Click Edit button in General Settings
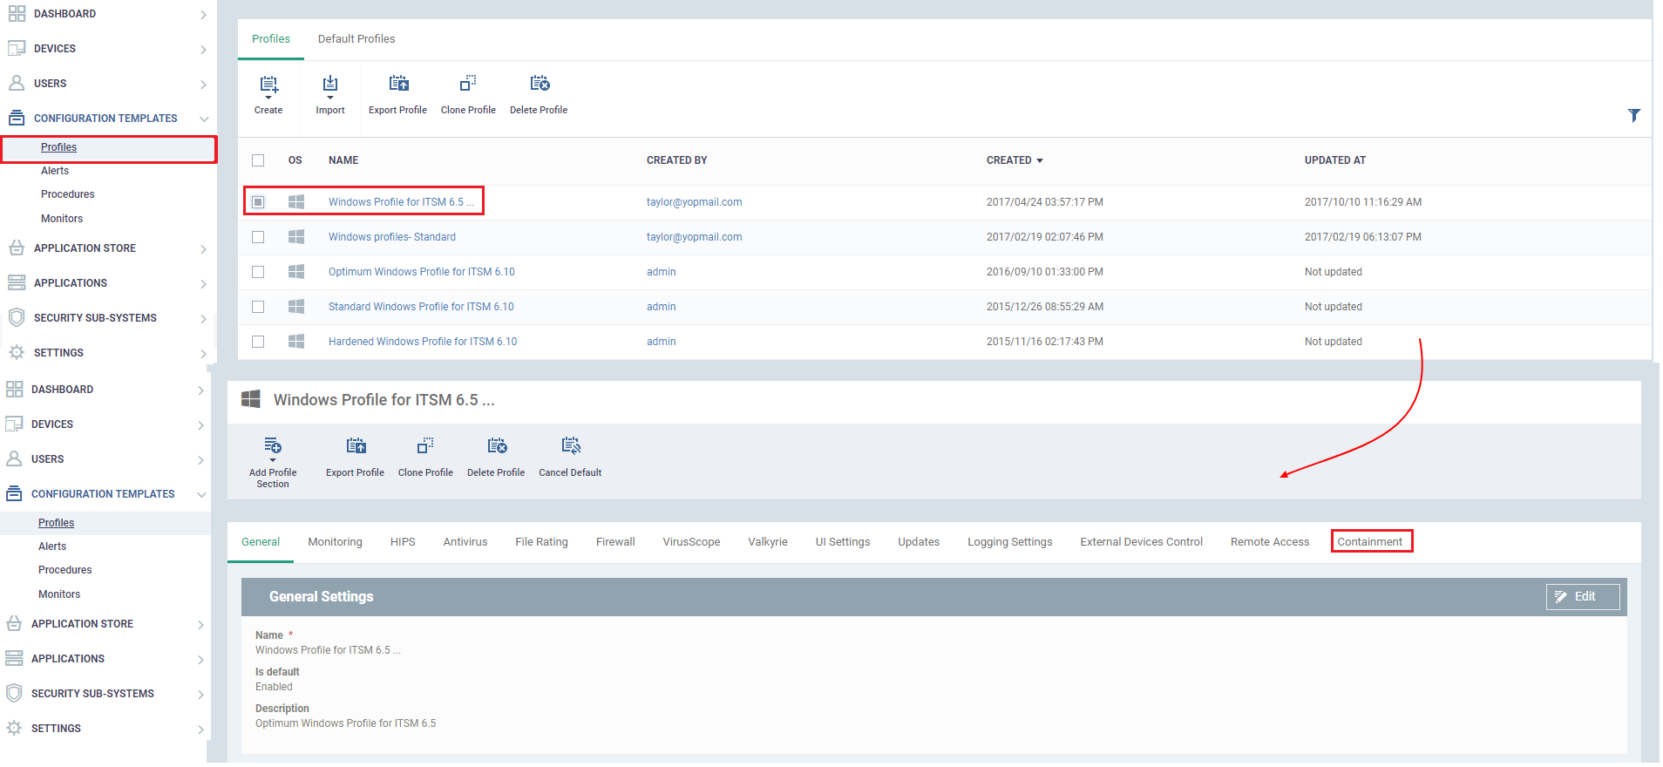Screen dimensions: 1663x767 [x=1583, y=597]
